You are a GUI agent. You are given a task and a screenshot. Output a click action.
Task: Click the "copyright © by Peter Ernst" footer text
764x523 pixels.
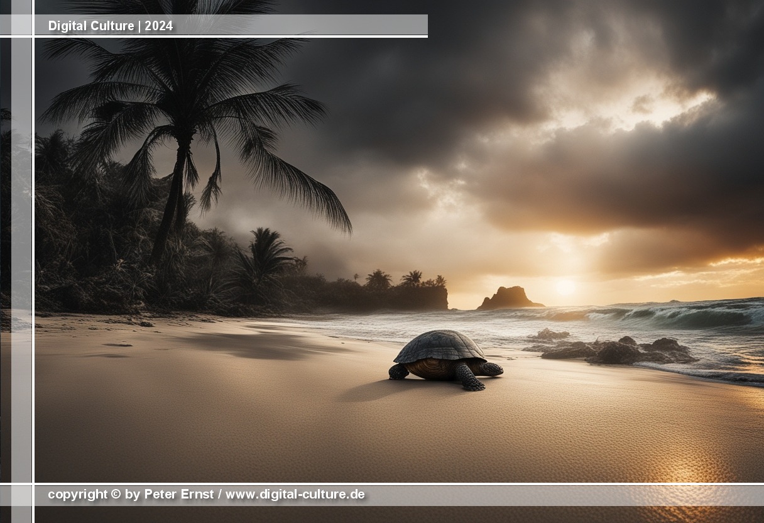(131, 494)
